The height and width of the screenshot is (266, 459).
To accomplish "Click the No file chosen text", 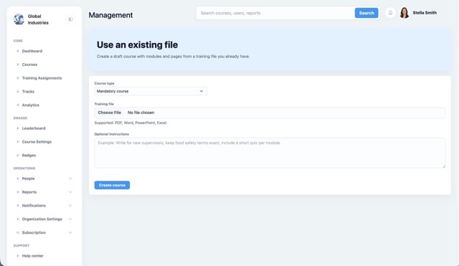I will 141,113.
